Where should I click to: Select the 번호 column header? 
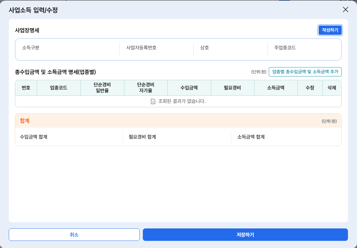26,88
